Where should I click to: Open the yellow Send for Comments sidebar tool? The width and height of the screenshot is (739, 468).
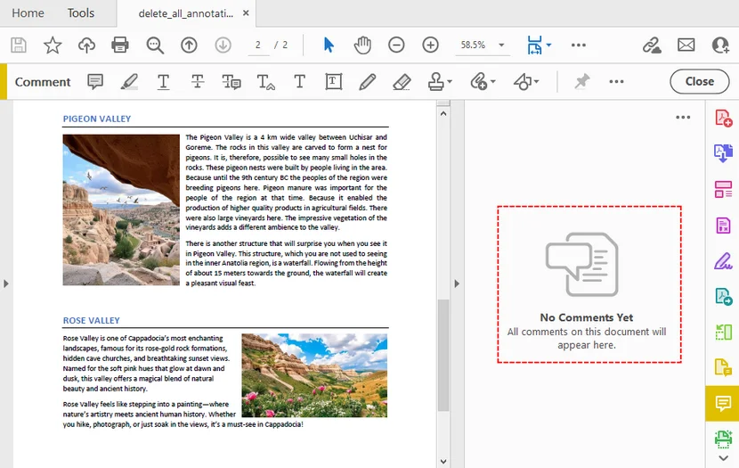(724, 367)
